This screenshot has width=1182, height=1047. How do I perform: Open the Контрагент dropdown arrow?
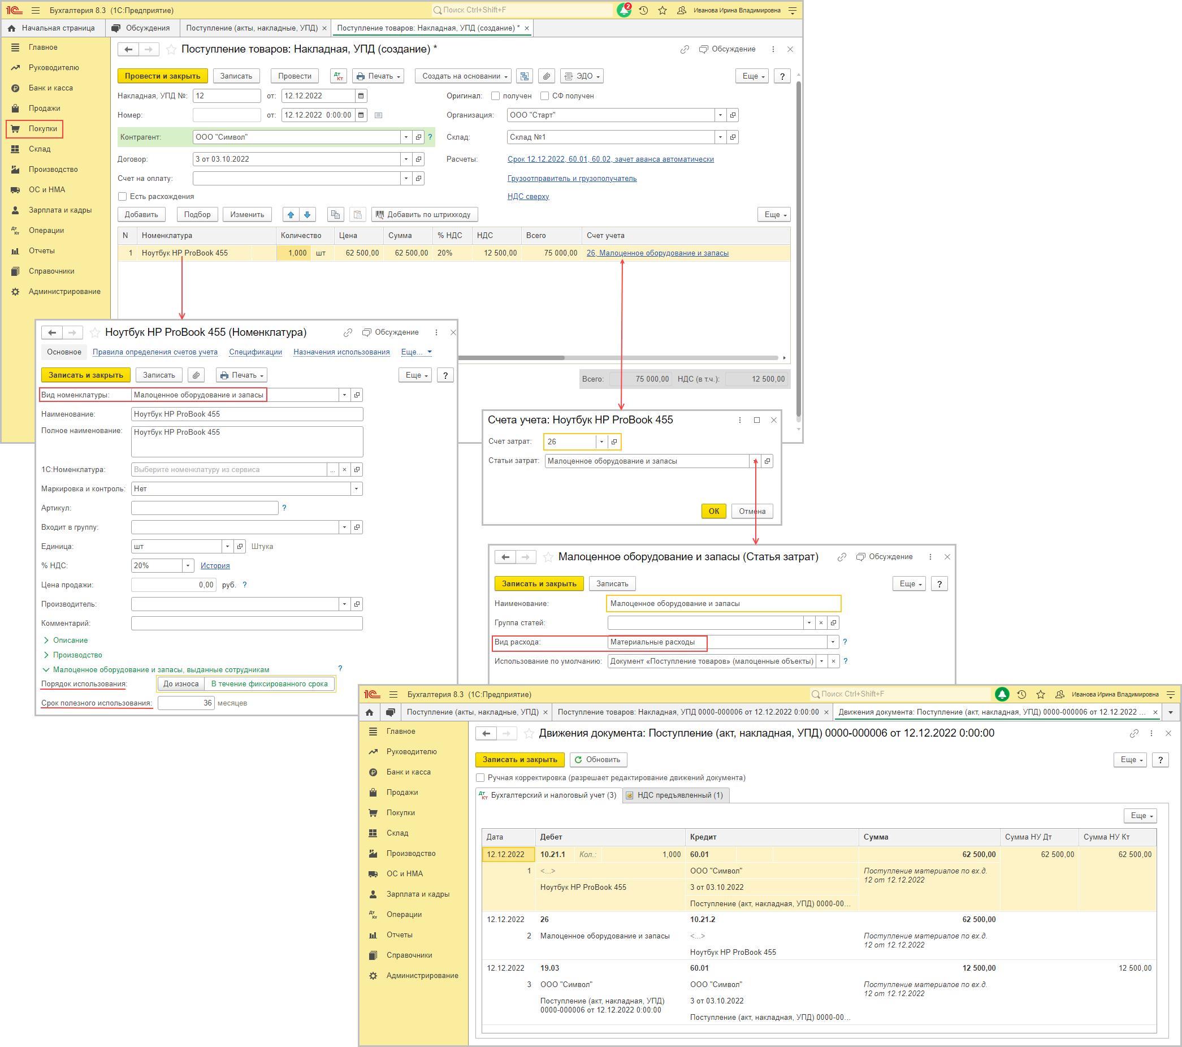point(406,137)
